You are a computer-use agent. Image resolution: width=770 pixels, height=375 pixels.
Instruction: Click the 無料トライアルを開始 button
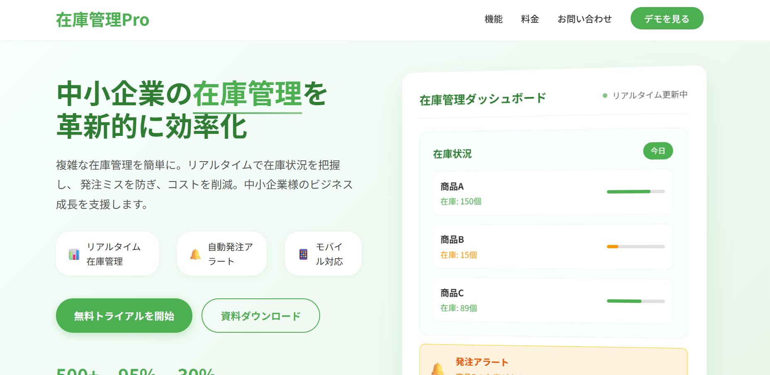coord(124,315)
